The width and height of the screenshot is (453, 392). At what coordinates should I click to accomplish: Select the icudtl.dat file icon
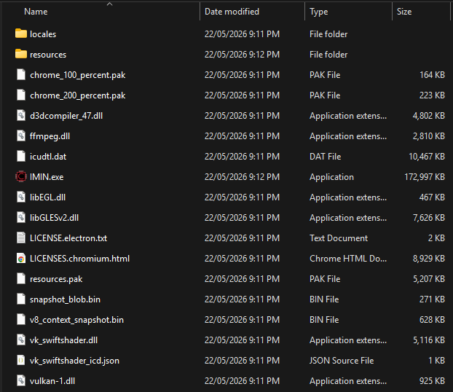21,156
